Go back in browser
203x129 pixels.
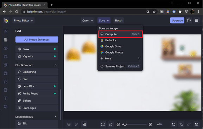tap(4, 12)
